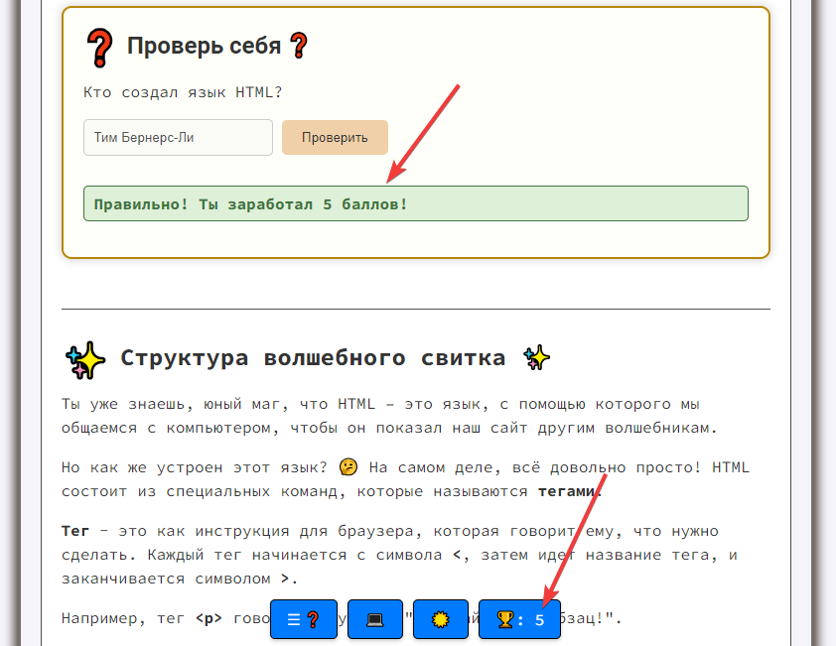This screenshot has width=836, height=646.
Task: Click the paragraph starting 'Ты уже знаешь, юный маг'
Action: [x=389, y=416]
